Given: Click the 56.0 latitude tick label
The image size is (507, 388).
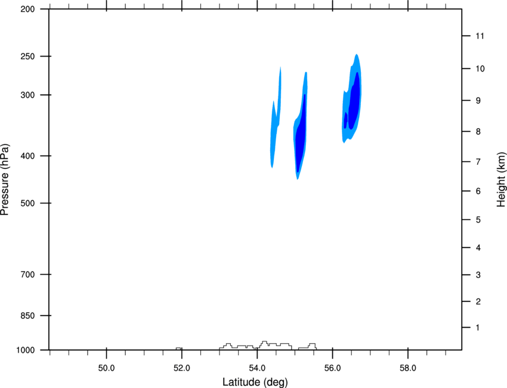Looking at the screenshot, I should (x=332, y=368).
